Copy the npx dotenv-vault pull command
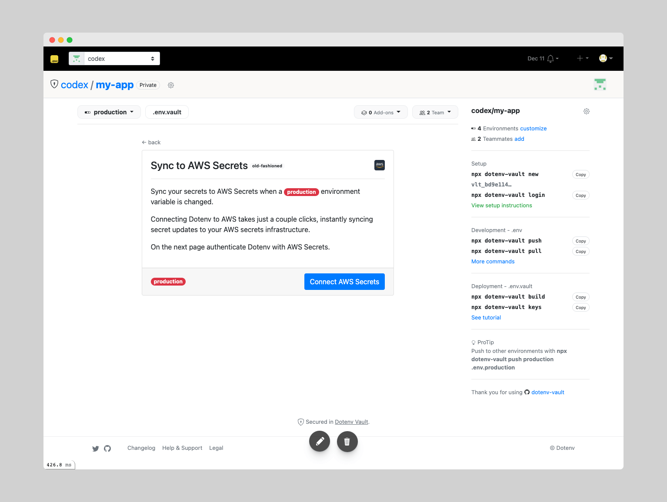Screen dimensions: 667x502 coord(581,252)
